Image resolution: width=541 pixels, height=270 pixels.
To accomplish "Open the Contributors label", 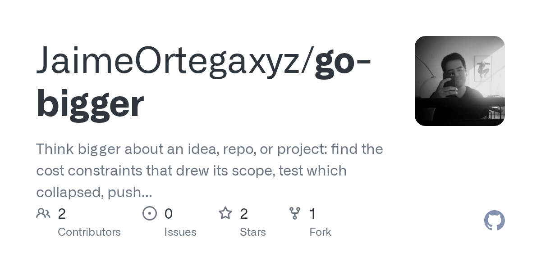I will (89, 232).
